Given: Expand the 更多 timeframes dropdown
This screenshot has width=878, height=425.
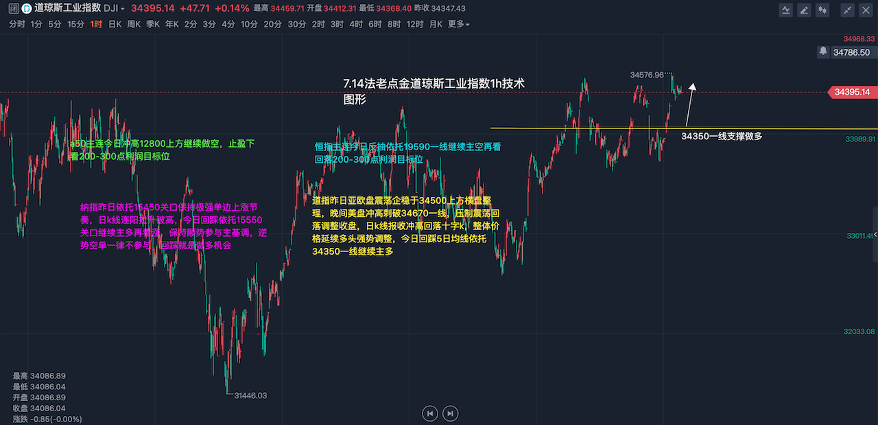Looking at the screenshot, I should click(x=458, y=24).
